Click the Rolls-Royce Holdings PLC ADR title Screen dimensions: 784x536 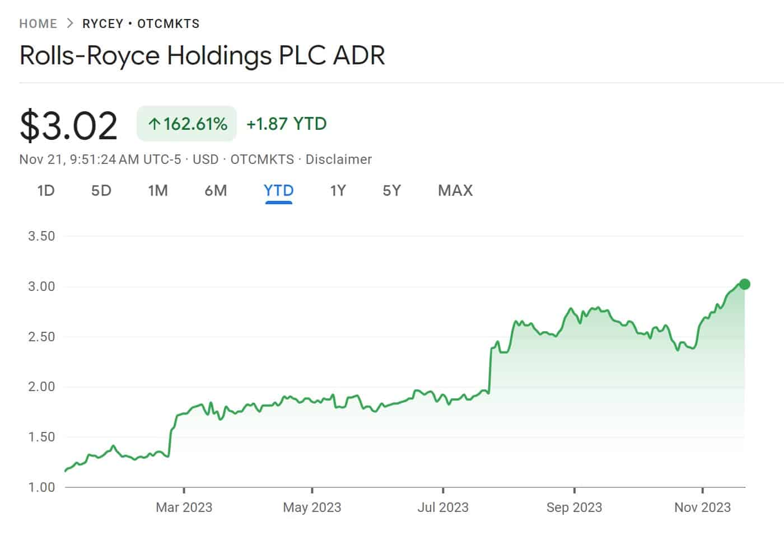202,56
